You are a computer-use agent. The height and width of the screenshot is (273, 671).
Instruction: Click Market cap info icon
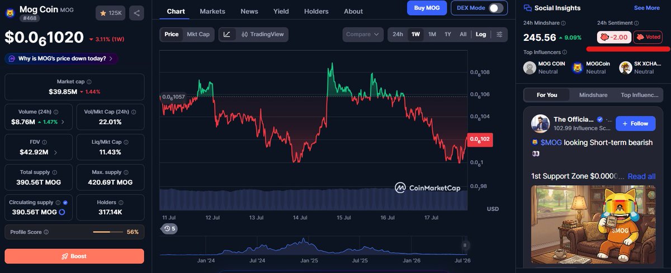click(x=89, y=82)
